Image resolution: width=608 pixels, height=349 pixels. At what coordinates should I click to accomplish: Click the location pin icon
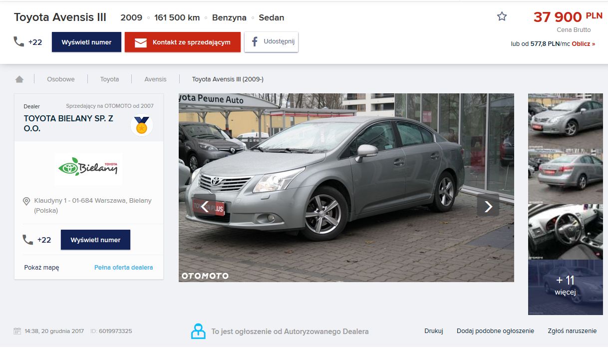point(26,201)
